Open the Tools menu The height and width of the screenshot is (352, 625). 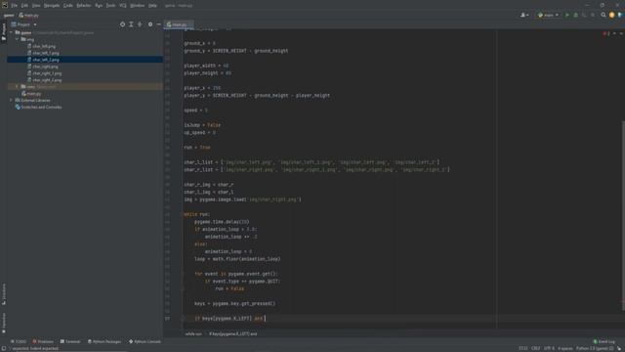point(110,6)
